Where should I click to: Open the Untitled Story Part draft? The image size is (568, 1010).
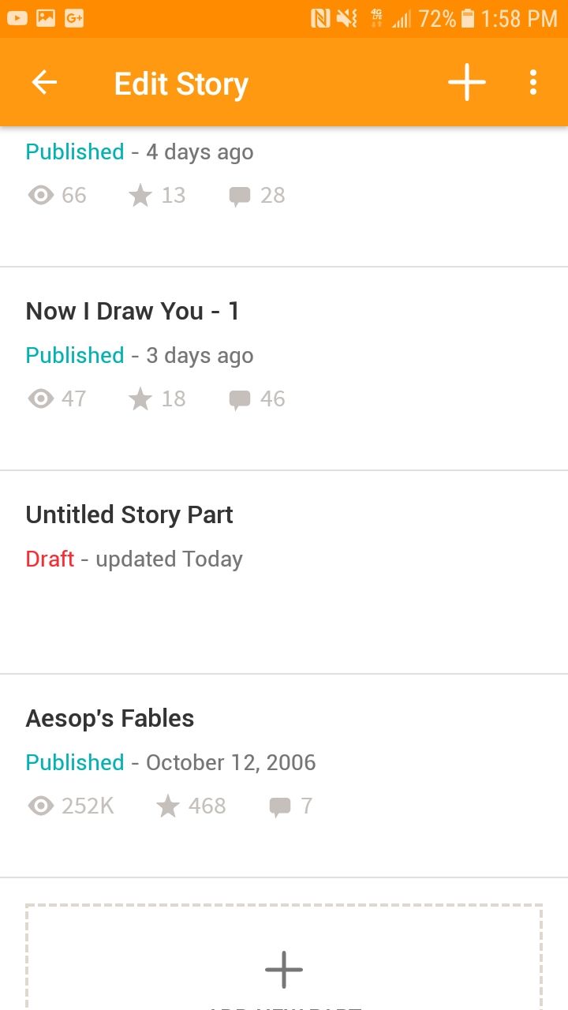(284, 572)
